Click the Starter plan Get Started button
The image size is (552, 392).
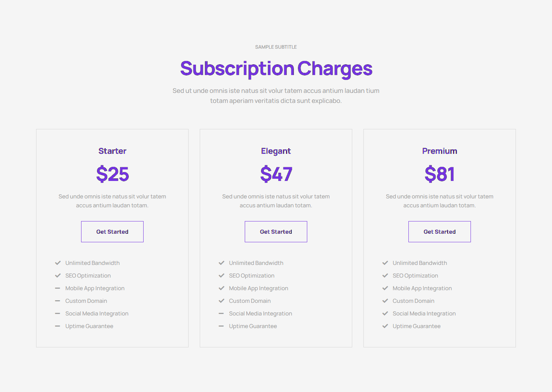112,231
